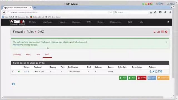The width and height of the screenshot is (178, 100).
Task: Dismiss the settings applied alert
Action: click(166, 42)
